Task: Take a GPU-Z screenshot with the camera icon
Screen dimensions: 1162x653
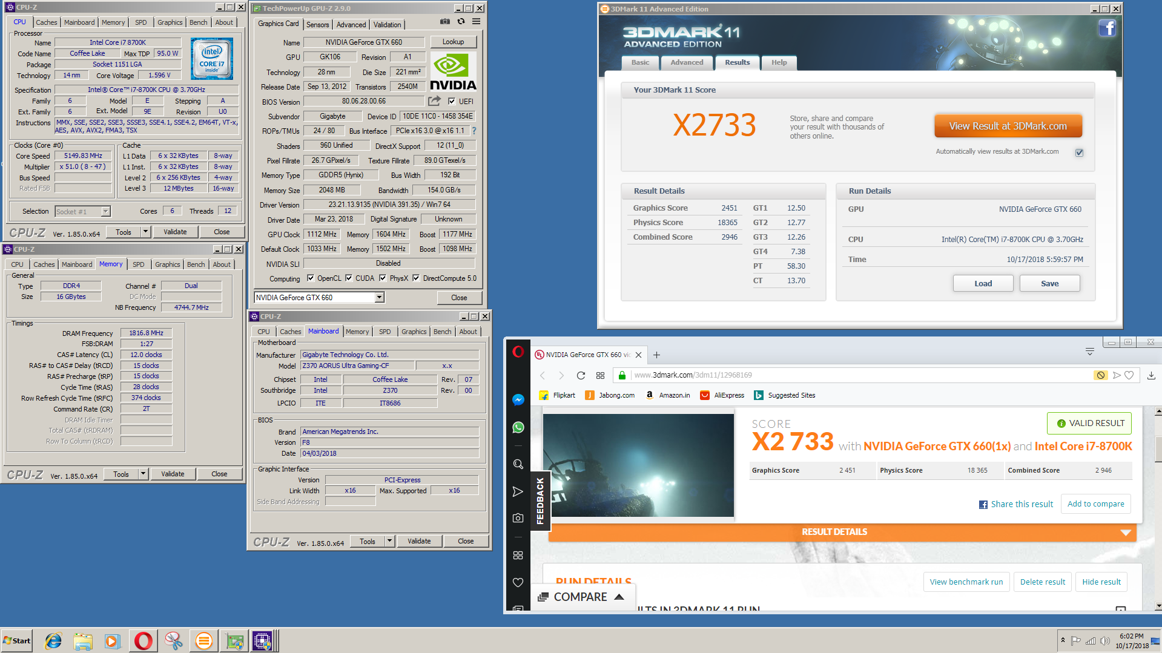Action: click(x=445, y=22)
